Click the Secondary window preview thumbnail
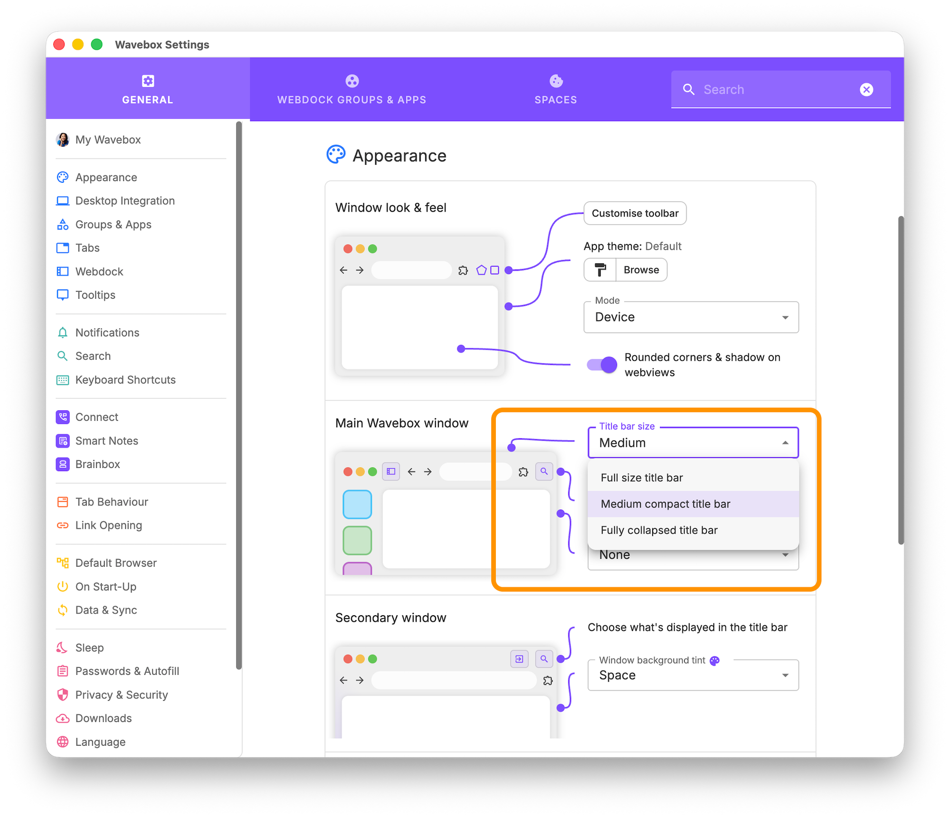 click(446, 692)
